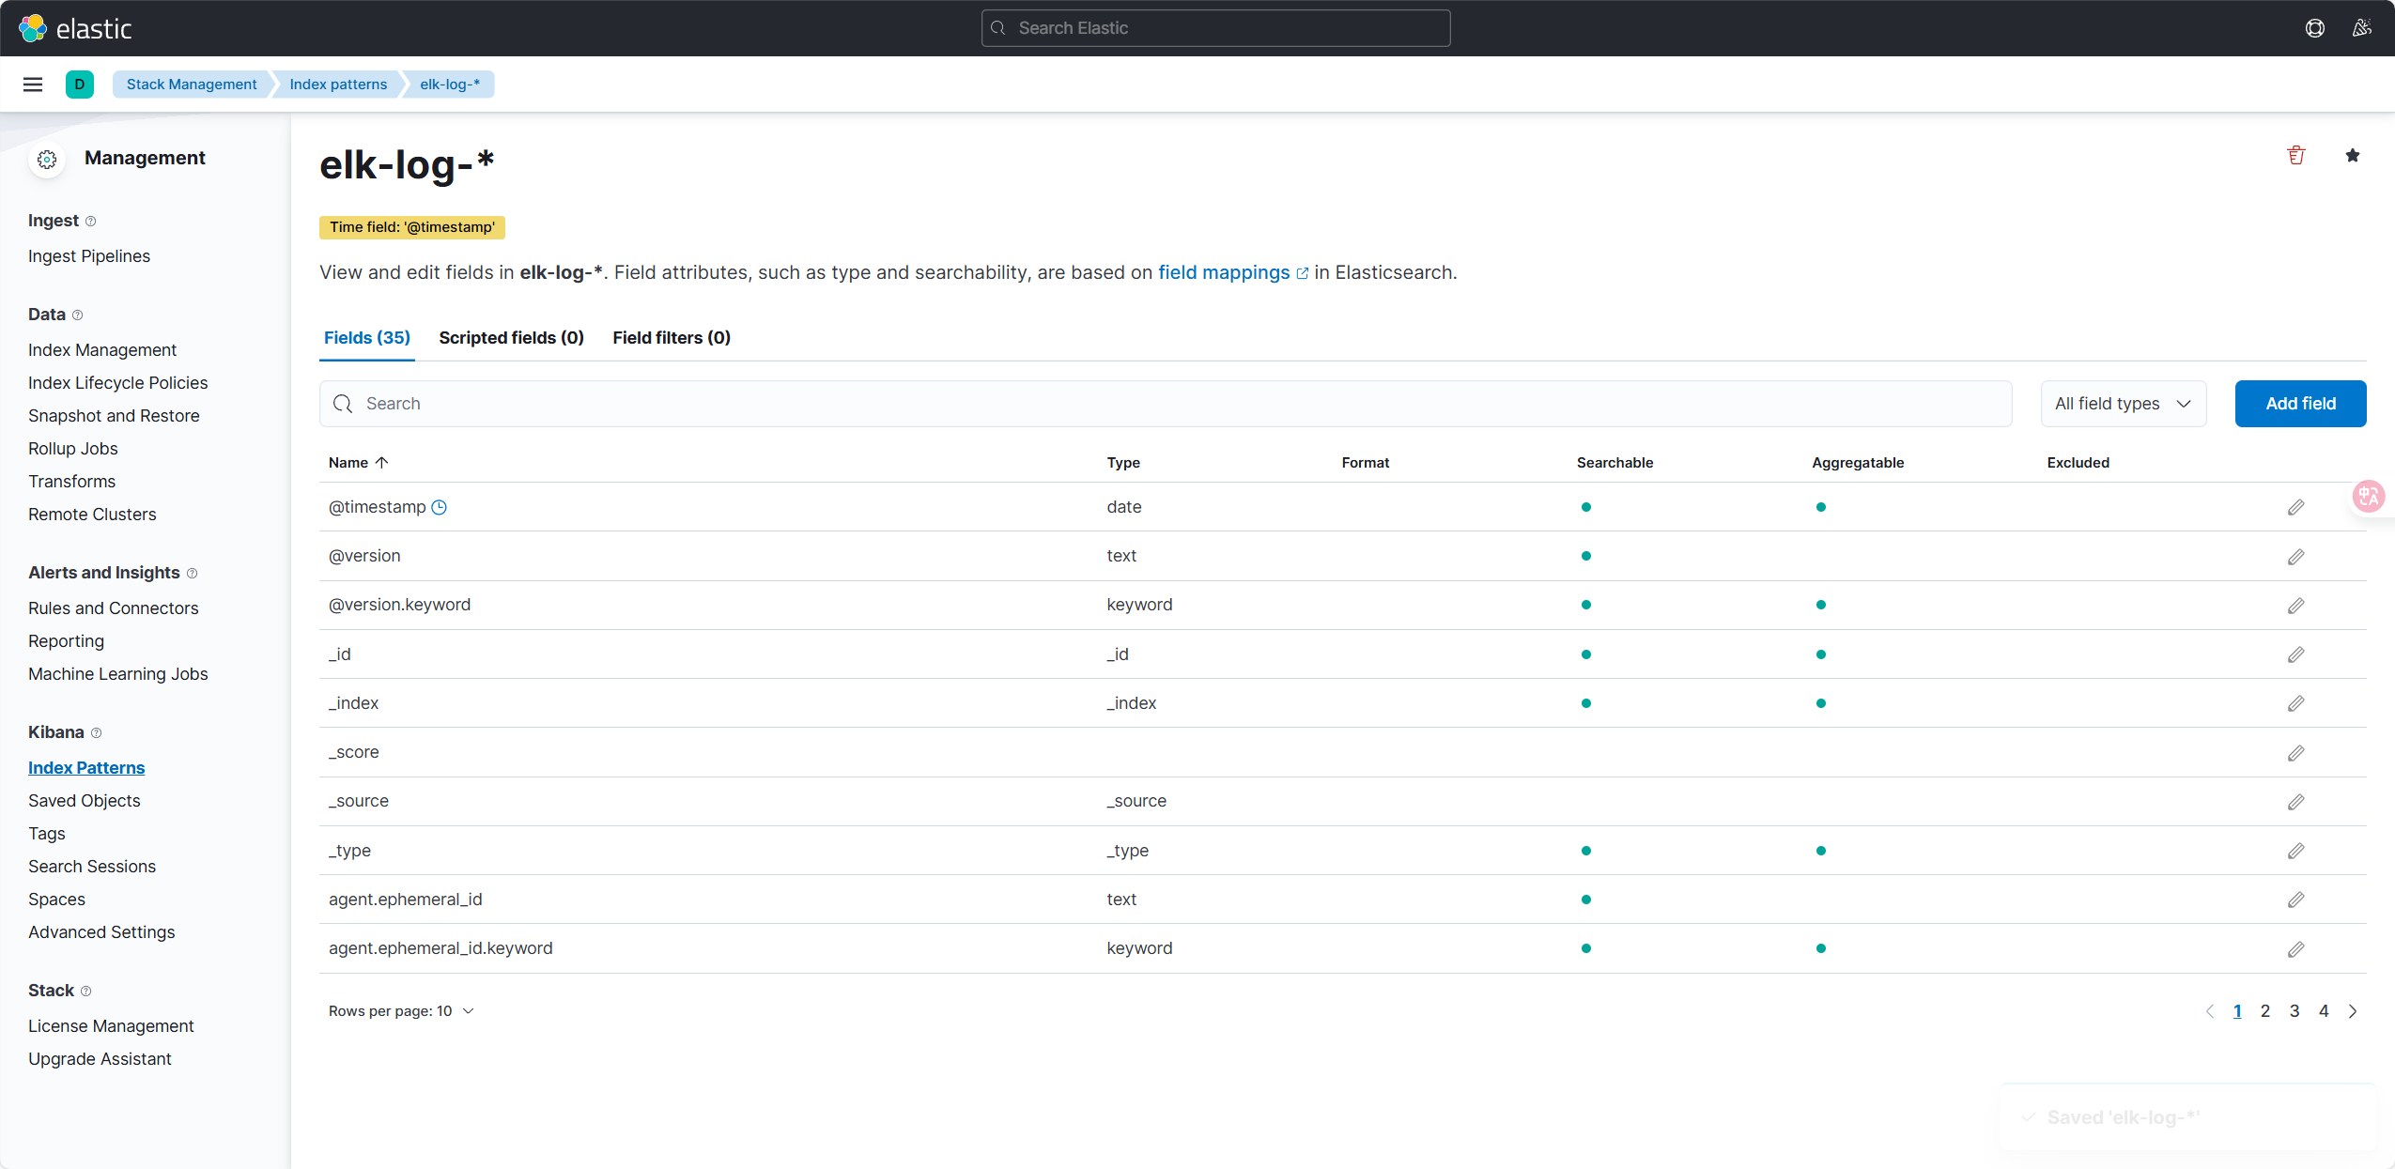2395x1169 pixels.
Task: Click the Stack section info icon
Action: pos(86,992)
